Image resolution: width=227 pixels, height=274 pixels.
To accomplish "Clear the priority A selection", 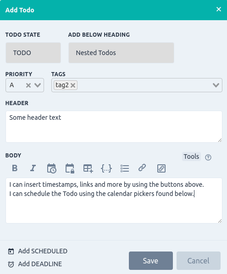I will coord(28,85).
